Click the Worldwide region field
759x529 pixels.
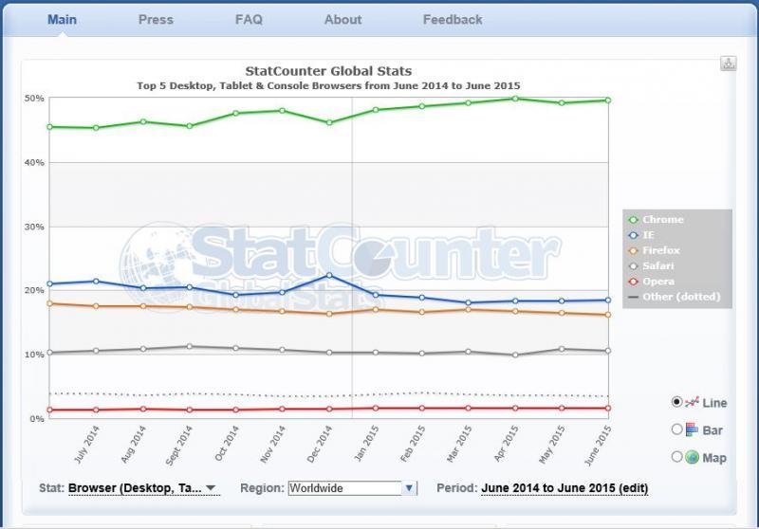point(344,488)
